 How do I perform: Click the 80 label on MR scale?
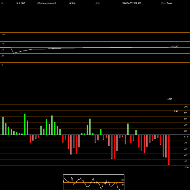[185, 113]
